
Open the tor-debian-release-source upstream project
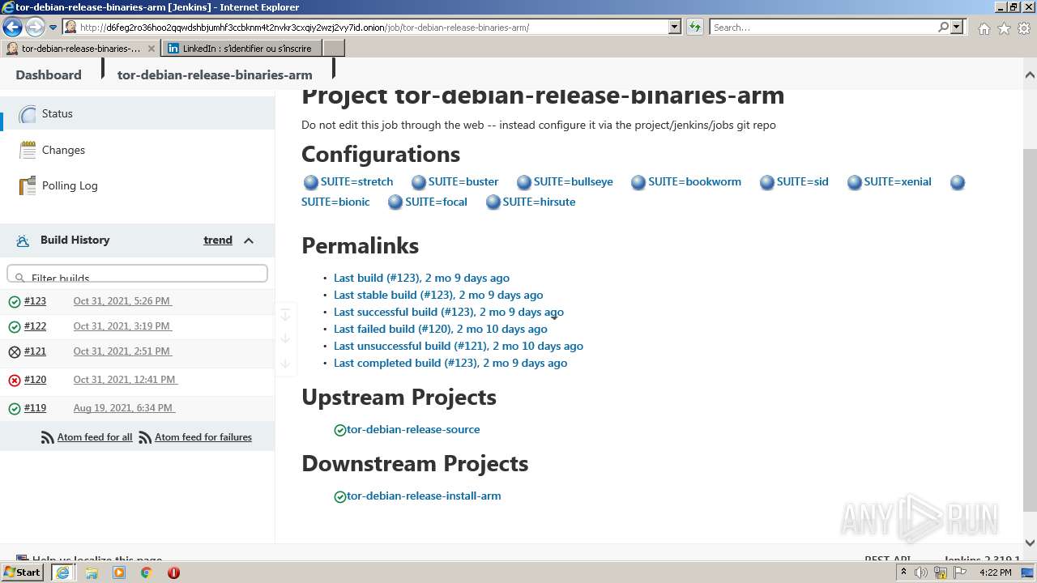pos(413,429)
